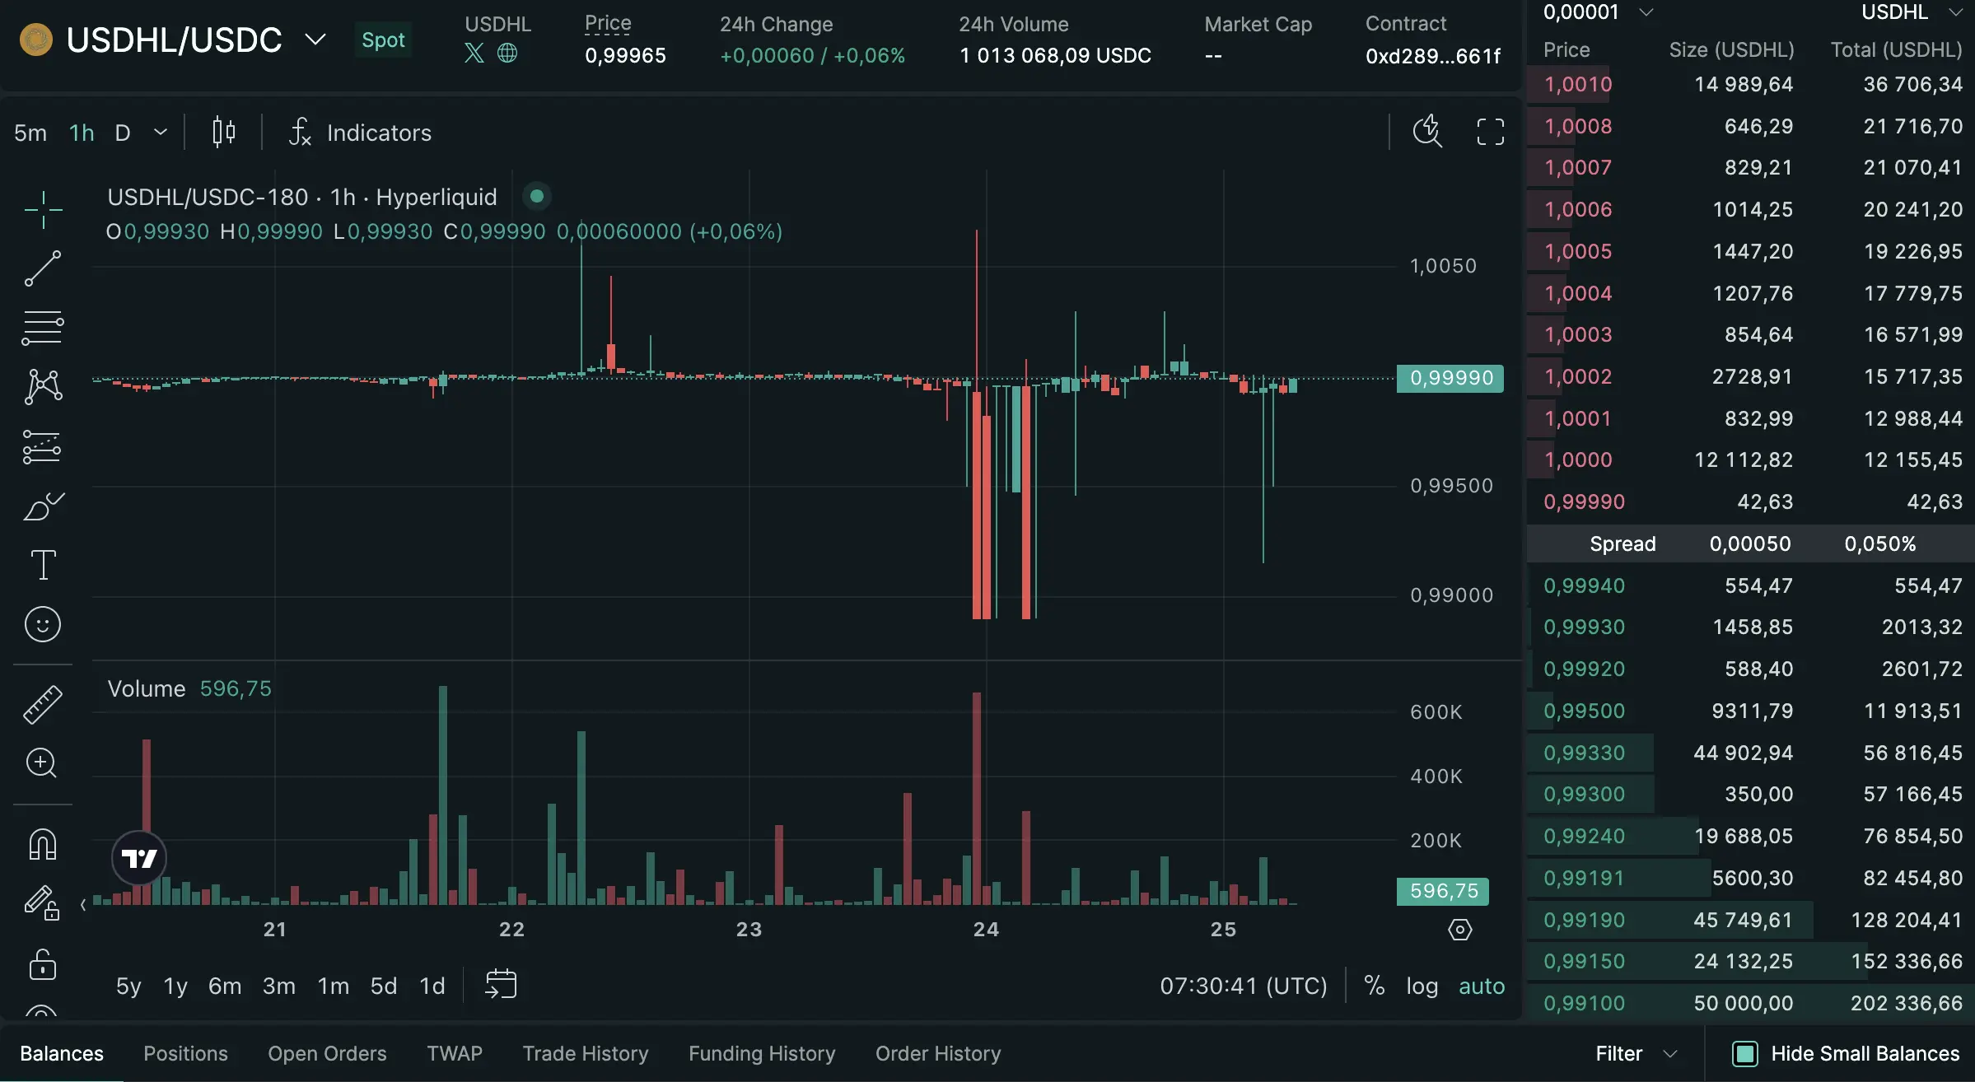
Task: Select the zoom-in tool
Action: point(43,763)
